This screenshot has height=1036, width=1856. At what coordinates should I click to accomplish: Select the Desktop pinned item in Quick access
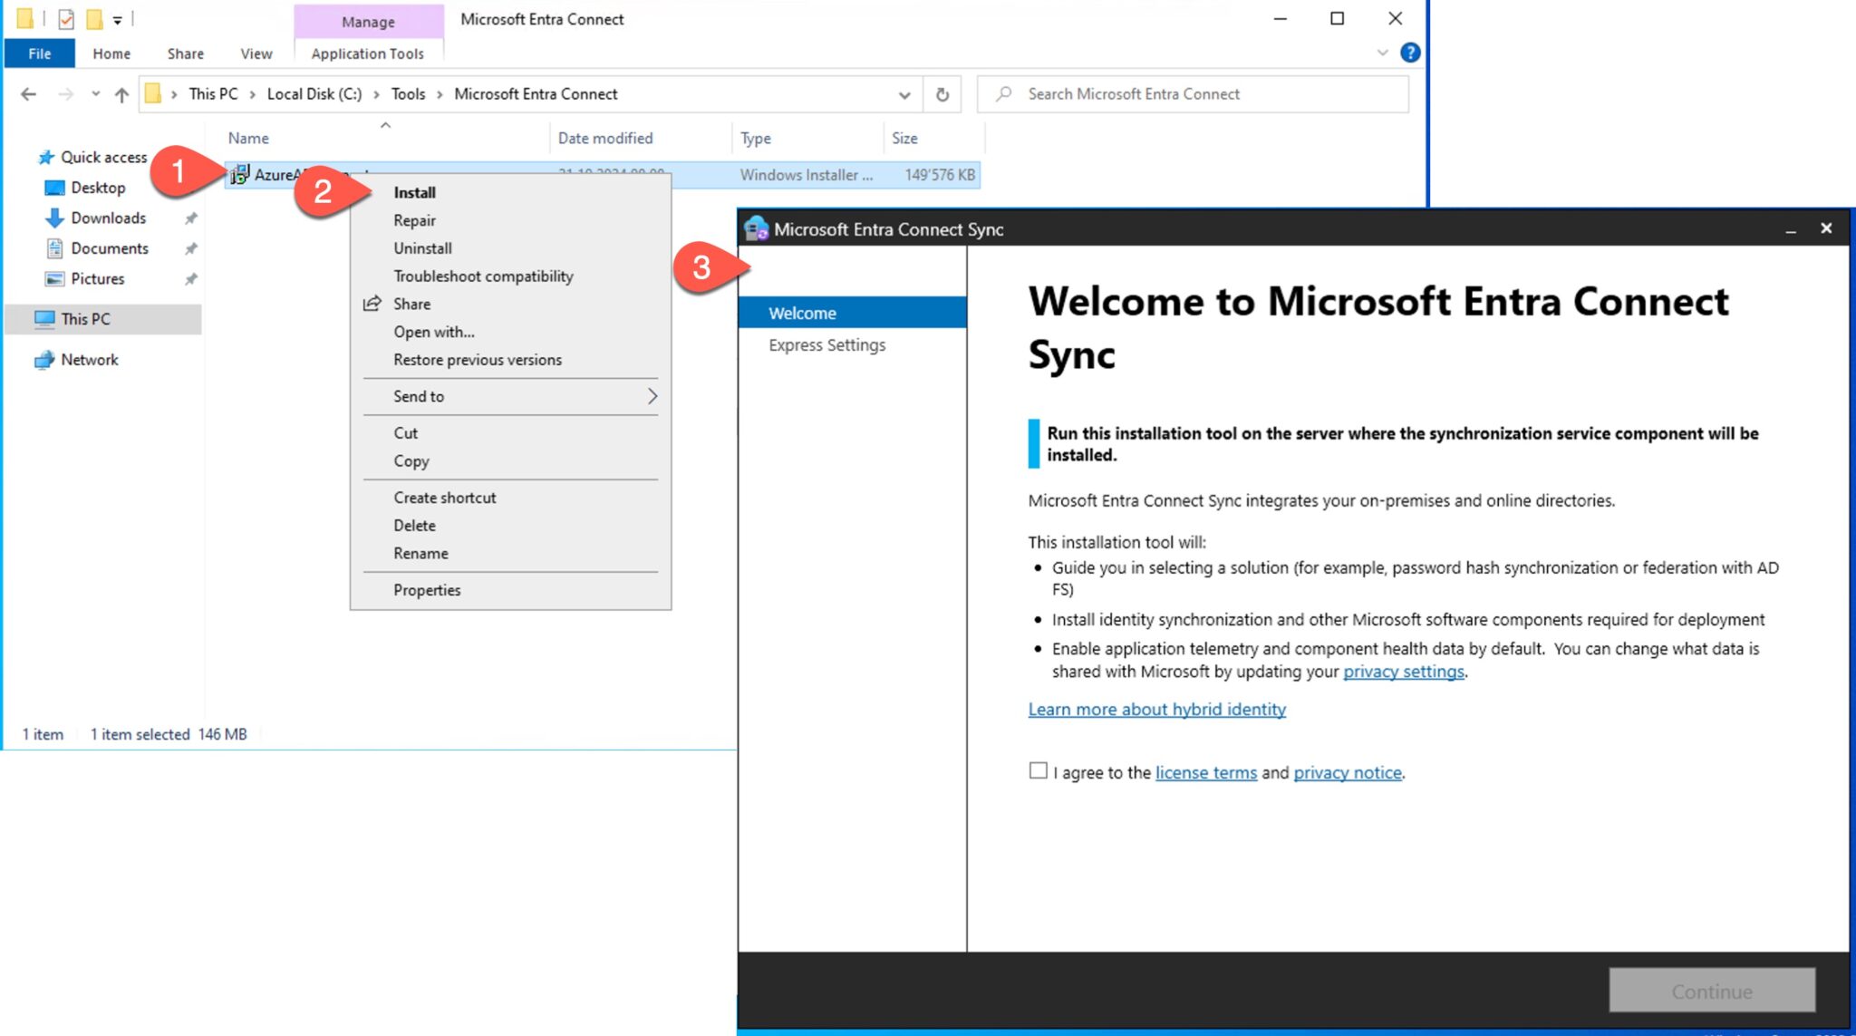pos(98,188)
